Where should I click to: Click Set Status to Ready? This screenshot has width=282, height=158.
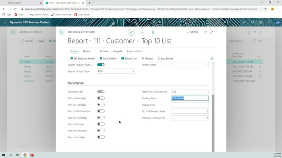click(82, 59)
